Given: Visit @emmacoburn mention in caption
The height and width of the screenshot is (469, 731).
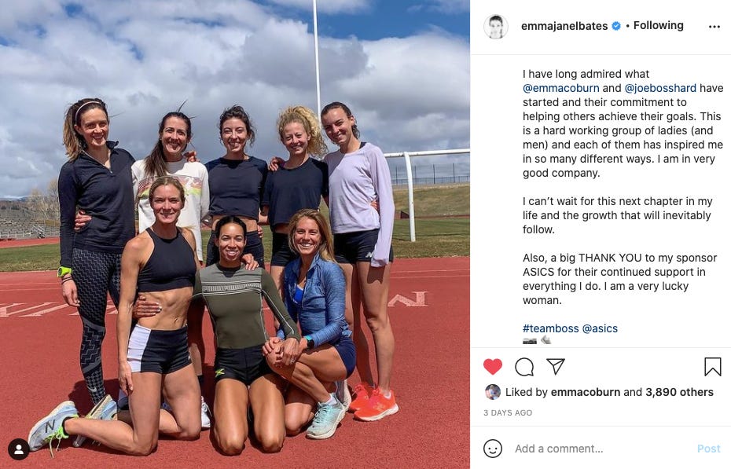Looking at the screenshot, I should tap(561, 88).
